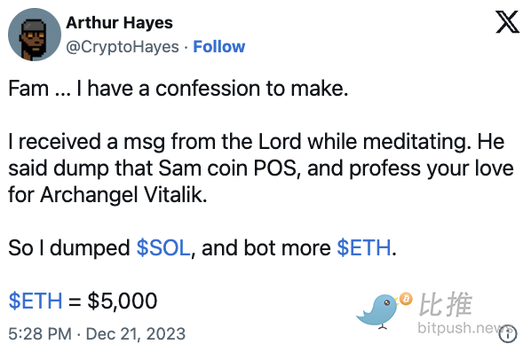Click the '$5,000' price text

coord(123,301)
